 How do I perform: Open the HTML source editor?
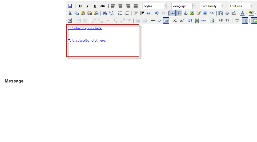(x=212, y=13)
